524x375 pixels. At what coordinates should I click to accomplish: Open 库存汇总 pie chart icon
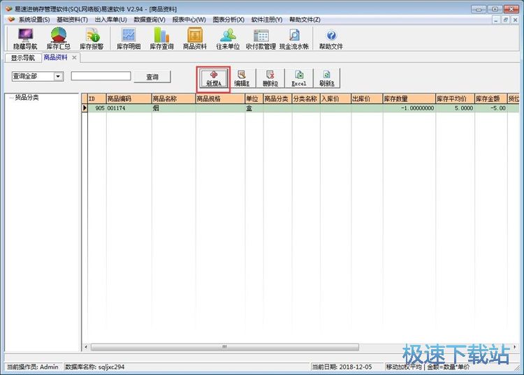pyautogui.click(x=58, y=38)
